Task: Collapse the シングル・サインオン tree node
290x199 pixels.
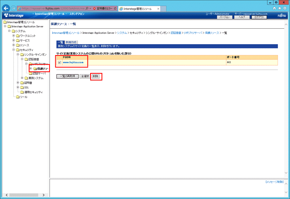Action: click(x=18, y=54)
